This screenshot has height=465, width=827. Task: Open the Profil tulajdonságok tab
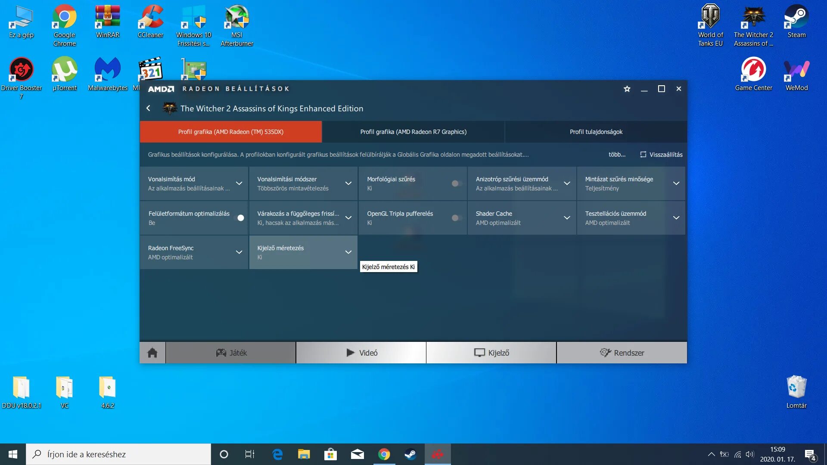(x=596, y=132)
